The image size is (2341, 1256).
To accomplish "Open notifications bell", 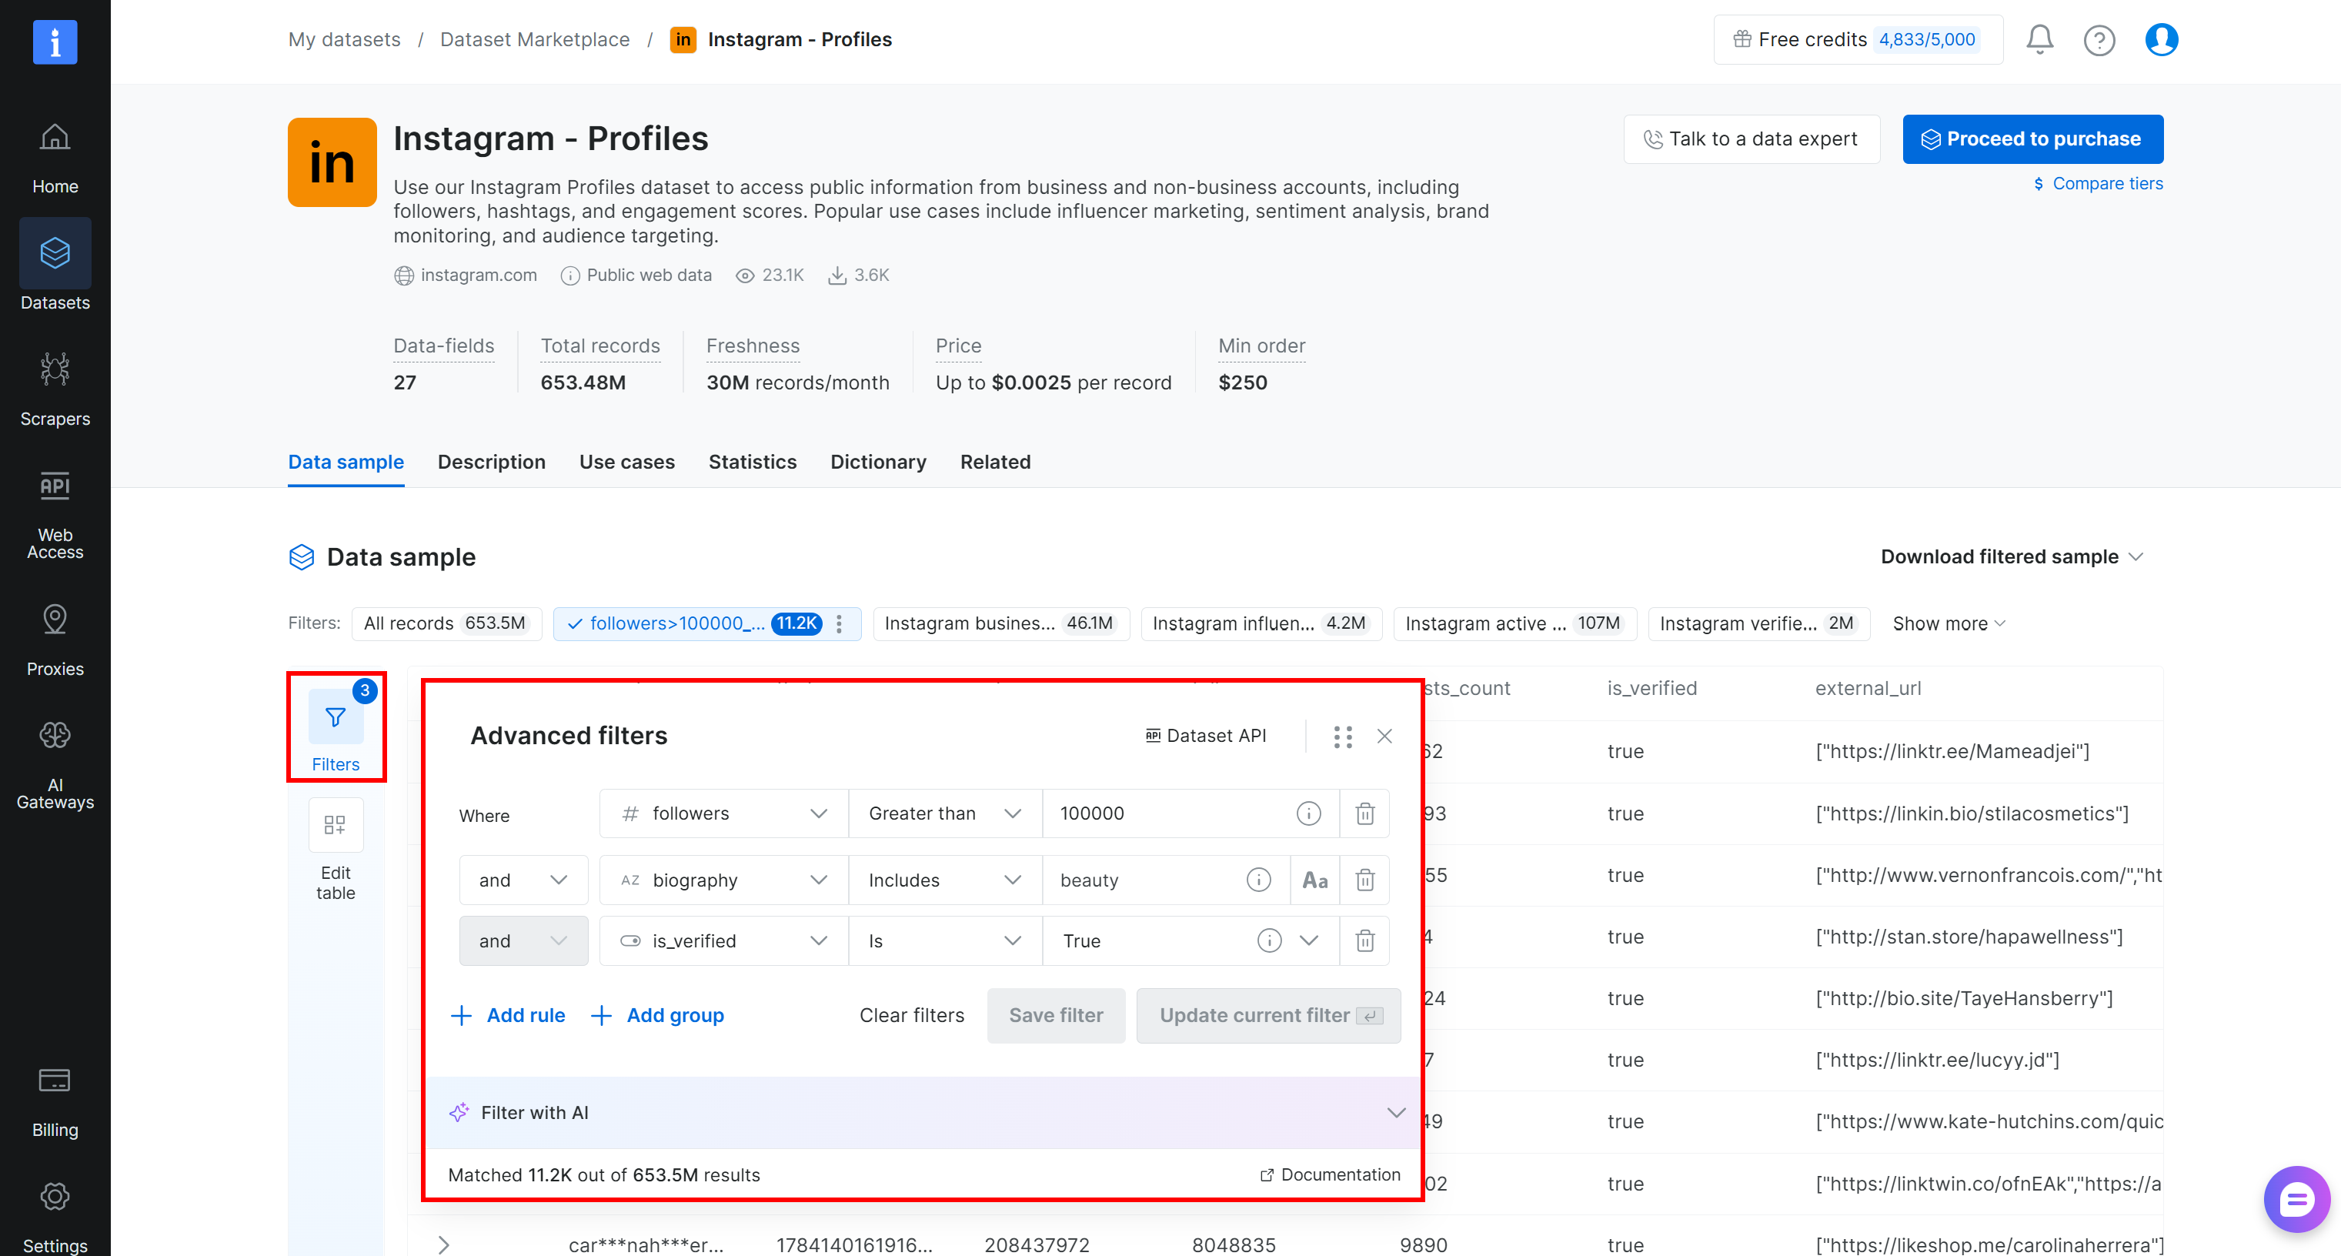I will click(2039, 39).
